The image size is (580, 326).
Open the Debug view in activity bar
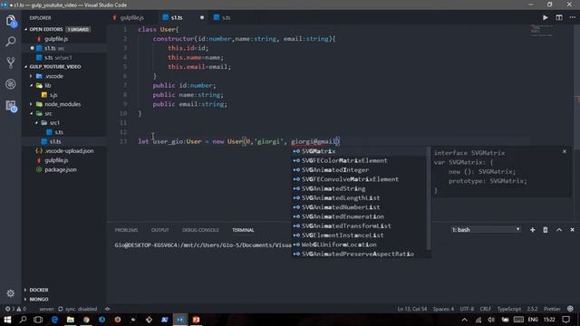click(11, 84)
